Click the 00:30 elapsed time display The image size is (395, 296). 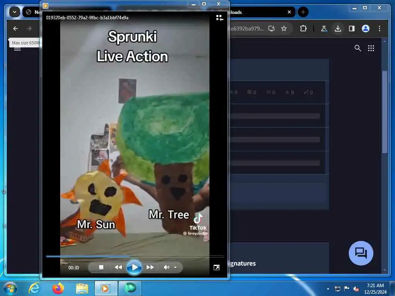[74, 268]
